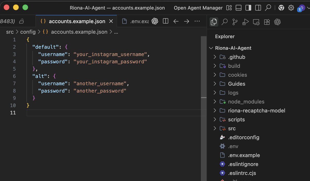Click the Explorer panel heading
The width and height of the screenshot is (310, 181).
coord(225,37)
